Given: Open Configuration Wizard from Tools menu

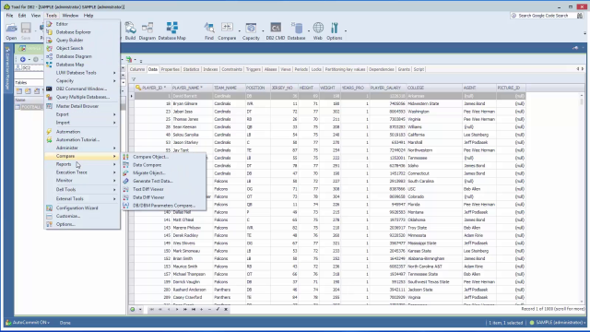Looking at the screenshot, I should coord(82,207).
